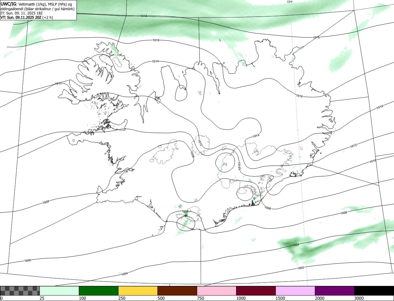Click the yellow 250–500 legend swatch
The height and width of the screenshot is (301, 394).
pos(138,291)
